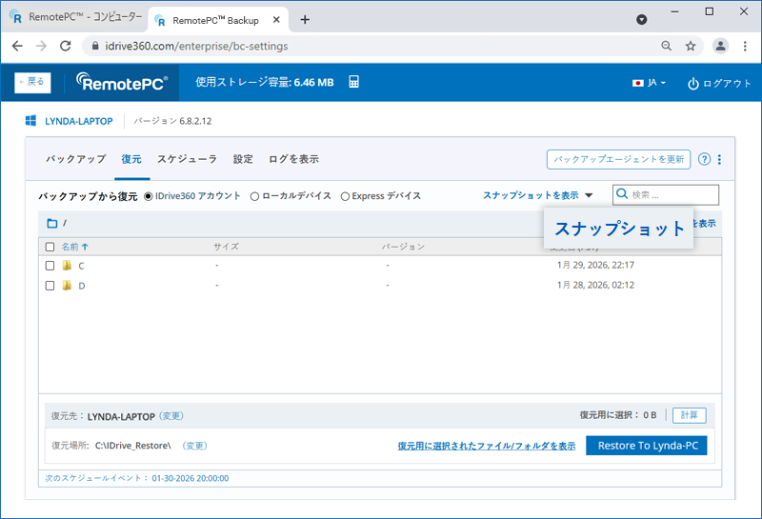Click the search magnifier icon in search box
The height and width of the screenshot is (519, 762).
tap(622, 194)
